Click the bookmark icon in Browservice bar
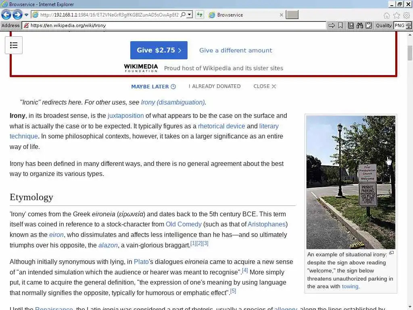The width and height of the screenshot is (413, 310). click(340, 25)
